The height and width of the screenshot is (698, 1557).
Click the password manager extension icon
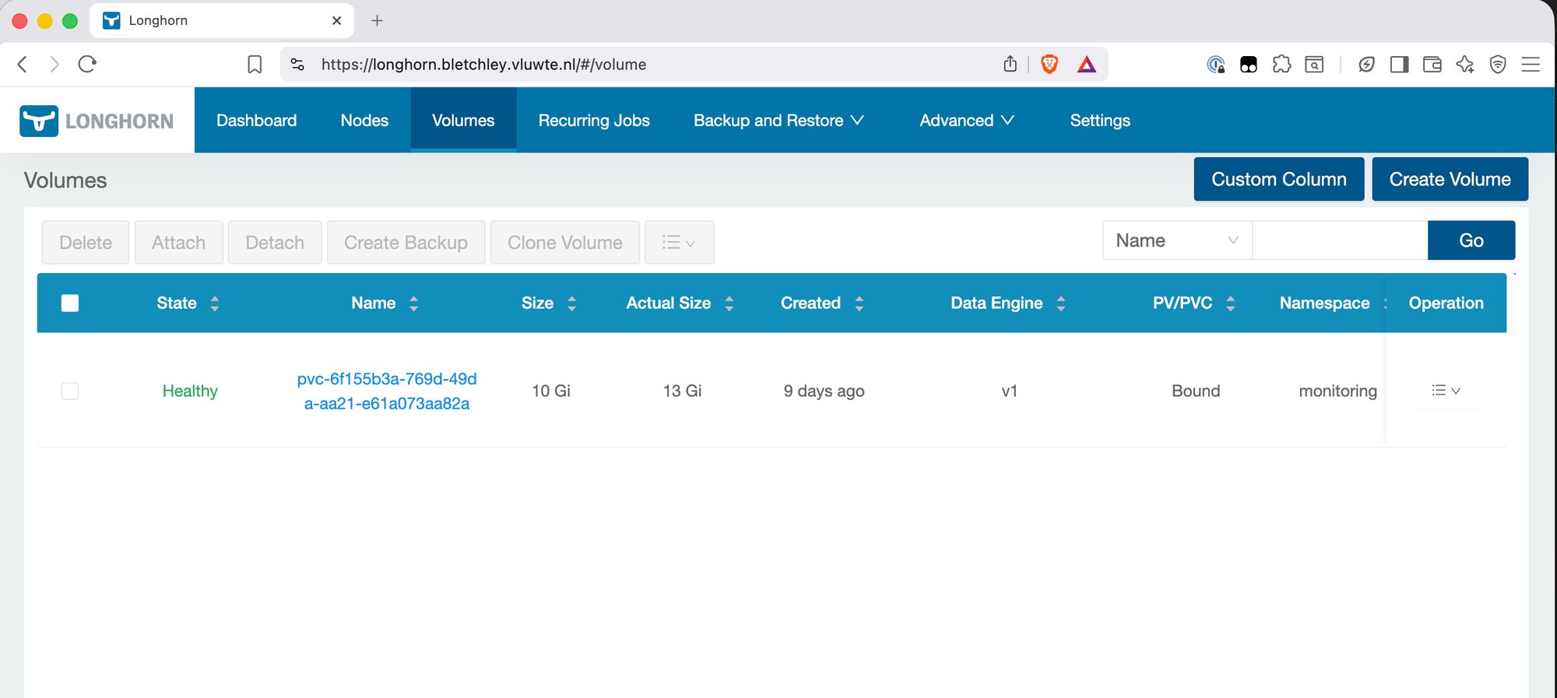[x=1216, y=65]
